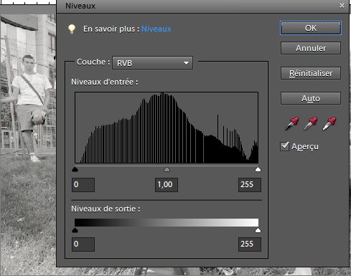Click the output white level slider handle
The height and width of the screenshot is (276, 351).
(x=258, y=230)
